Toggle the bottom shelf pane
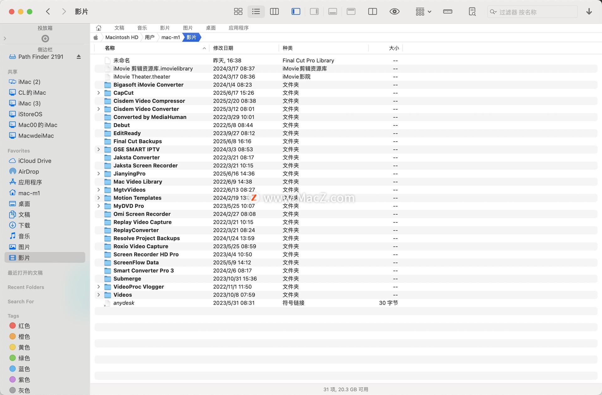The height and width of the screenshot is (395, 602). coord(333,12)
